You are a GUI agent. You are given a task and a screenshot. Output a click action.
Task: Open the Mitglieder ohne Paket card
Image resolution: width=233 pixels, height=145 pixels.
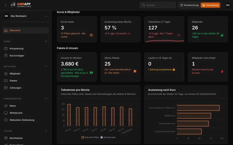208,67
